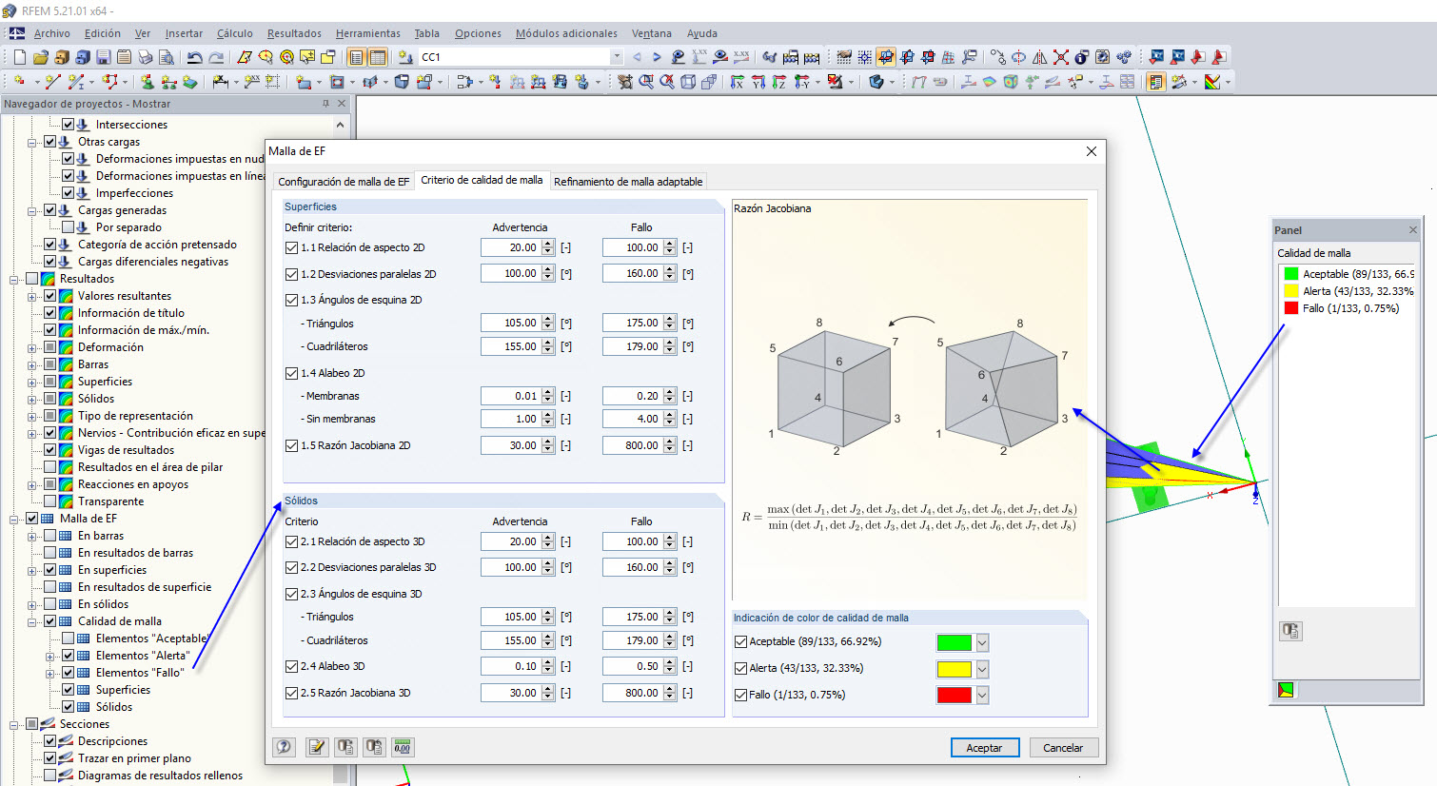Click the help icon in Malla de EF dialog
The height and width of the screenshot is (786, 1437).
(284, 747)
